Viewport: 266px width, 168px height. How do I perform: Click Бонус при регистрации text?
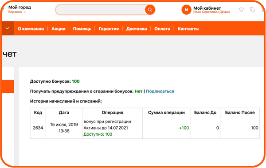tap(107, 122)
